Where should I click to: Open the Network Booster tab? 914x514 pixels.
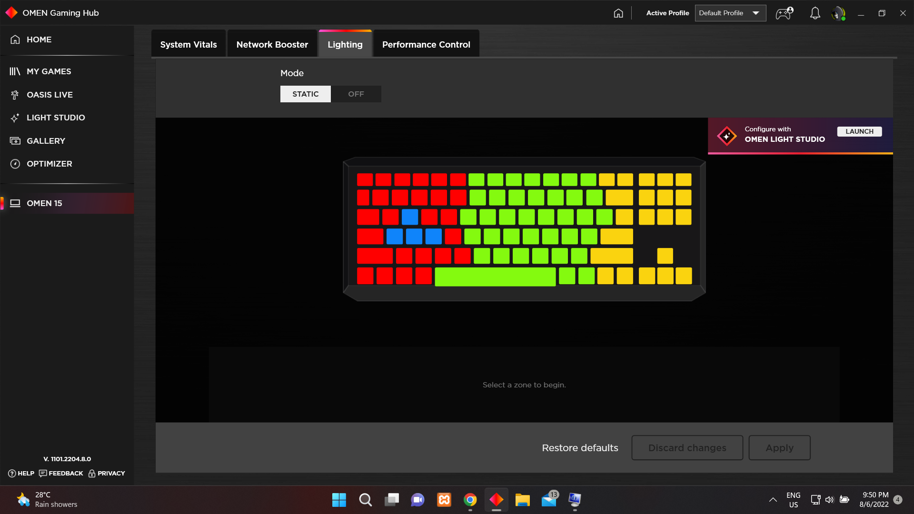click(272, 44)
